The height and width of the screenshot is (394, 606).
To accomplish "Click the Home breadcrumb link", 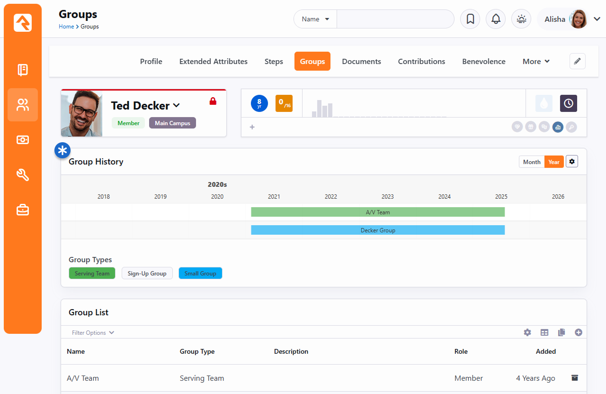I will coord(66,27).
